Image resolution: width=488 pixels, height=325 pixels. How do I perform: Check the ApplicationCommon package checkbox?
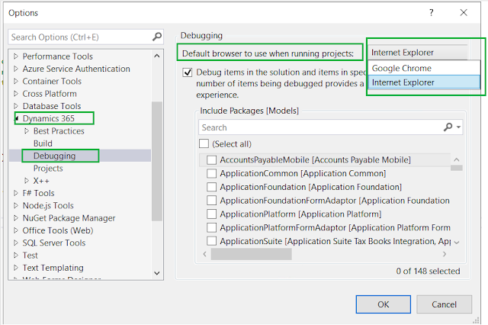212,173
